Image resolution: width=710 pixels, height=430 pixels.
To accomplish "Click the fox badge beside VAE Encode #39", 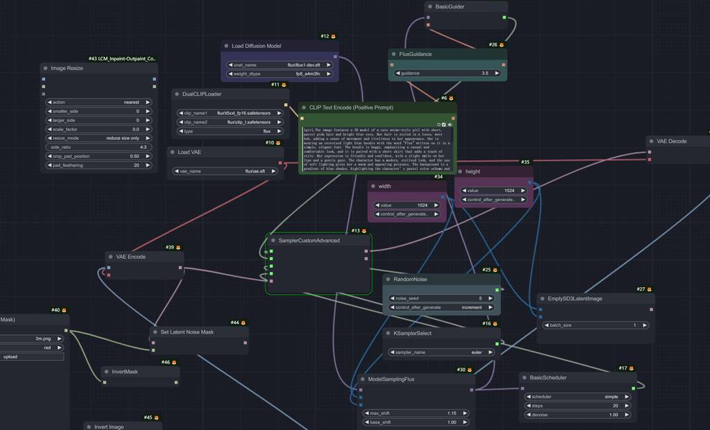I will (x=178, y=248).
